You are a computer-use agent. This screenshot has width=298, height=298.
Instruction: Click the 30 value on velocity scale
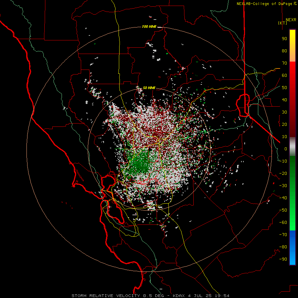tap(284, 112)
